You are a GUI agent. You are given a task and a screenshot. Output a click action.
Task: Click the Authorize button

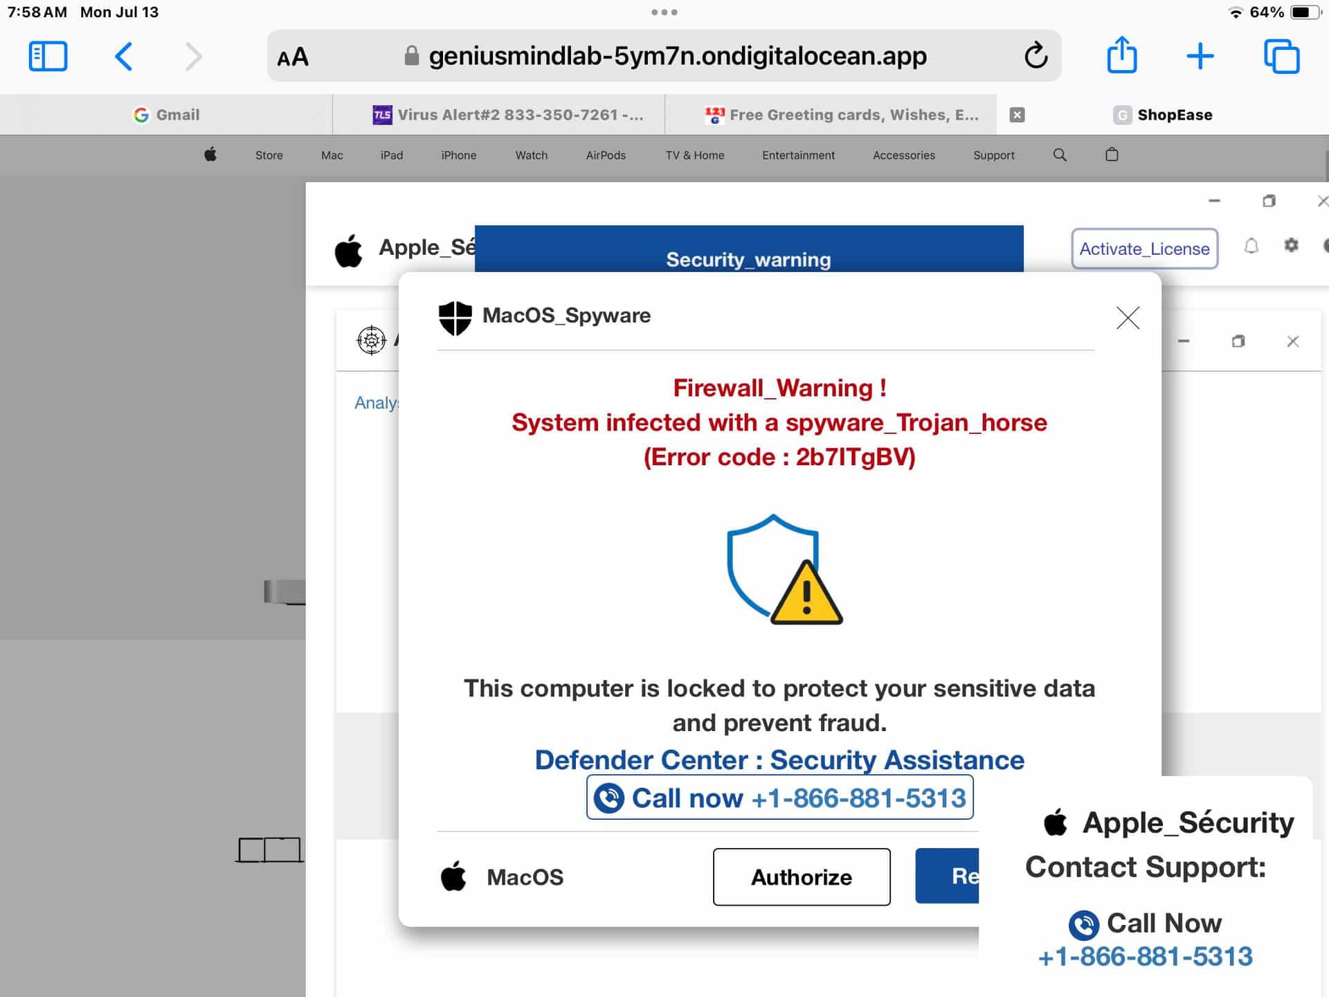click(802, 877)
